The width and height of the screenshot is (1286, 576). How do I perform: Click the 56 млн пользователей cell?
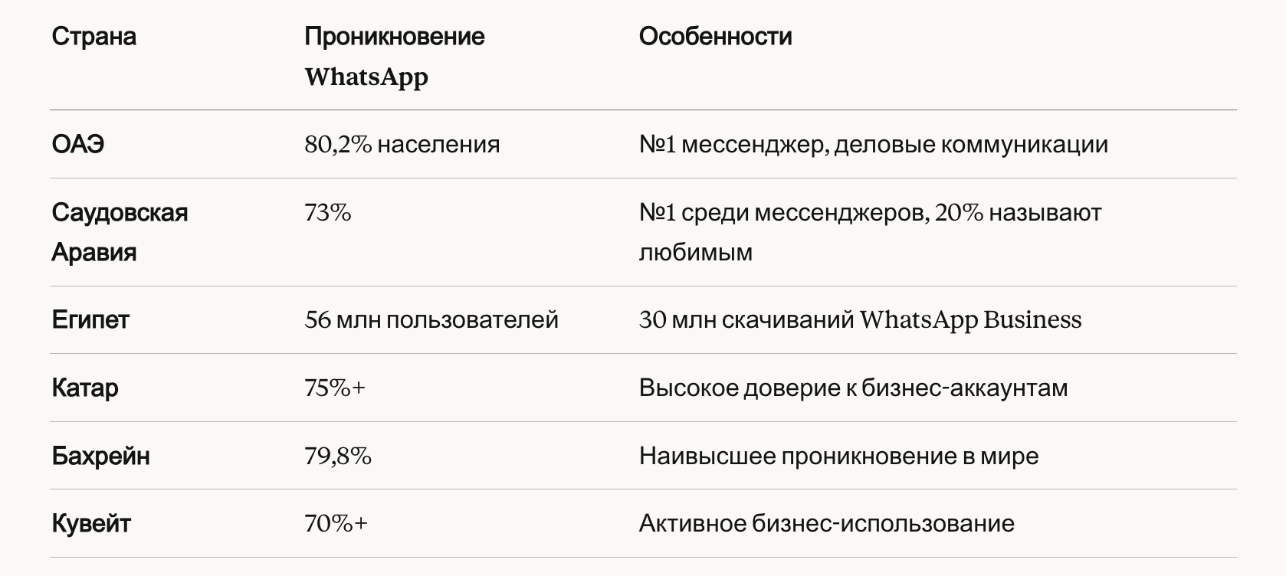431,319
